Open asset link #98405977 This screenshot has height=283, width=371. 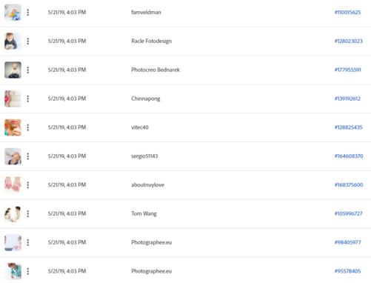coord(348,242)
